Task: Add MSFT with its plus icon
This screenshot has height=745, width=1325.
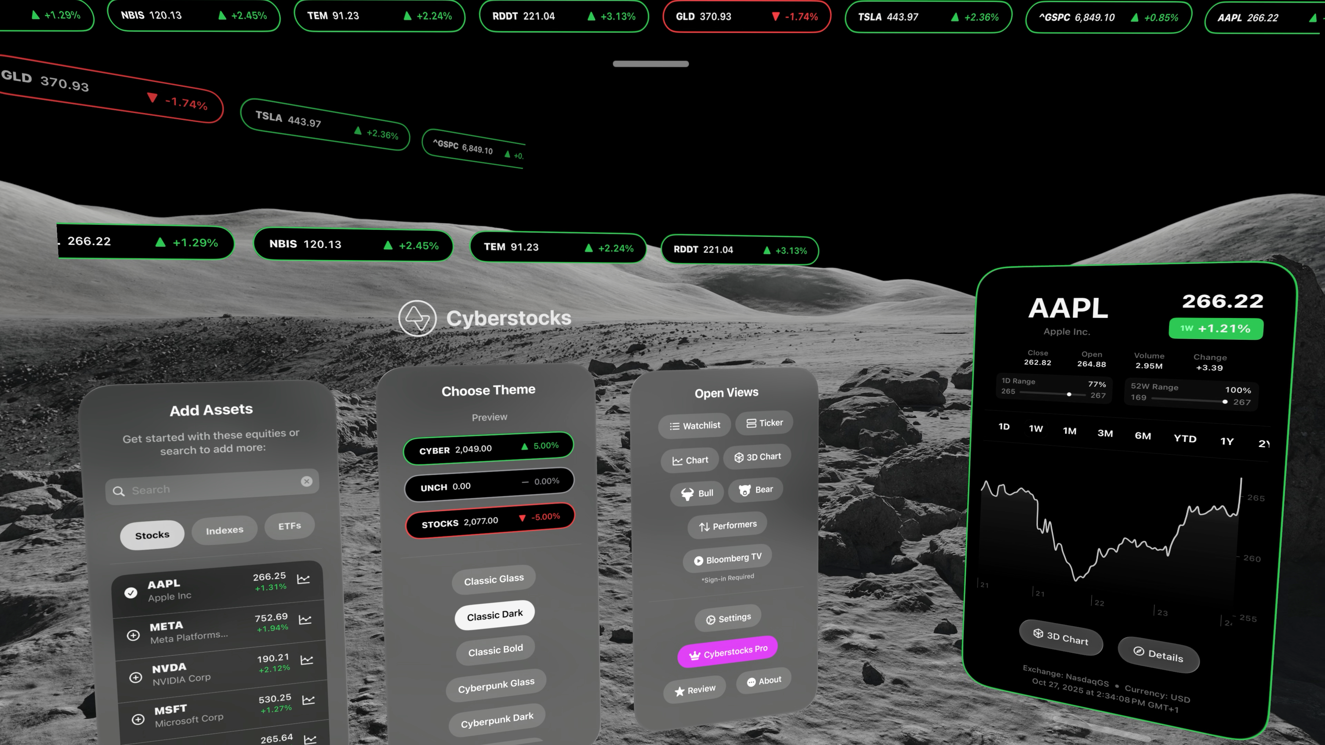Action: pos(138,719)
